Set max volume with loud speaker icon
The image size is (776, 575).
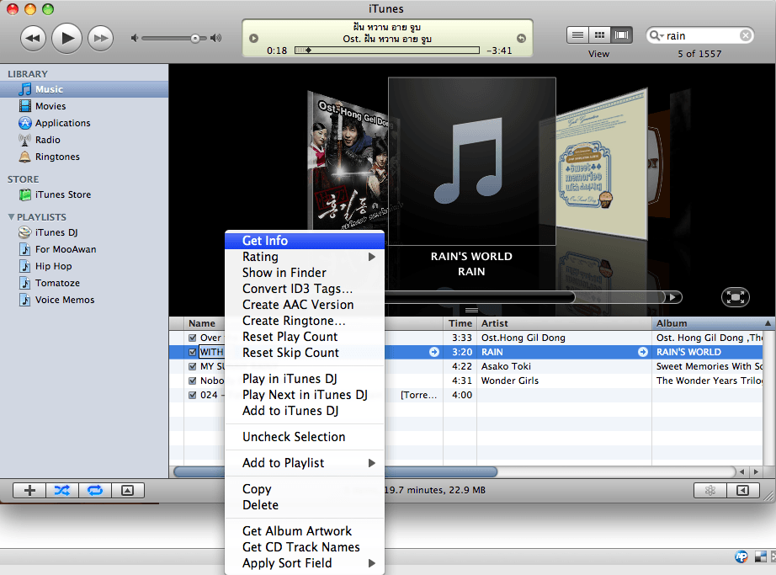215,38
